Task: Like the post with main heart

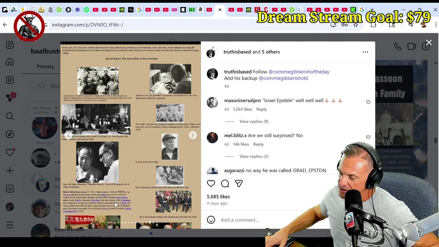Action: tap(211, 184)
